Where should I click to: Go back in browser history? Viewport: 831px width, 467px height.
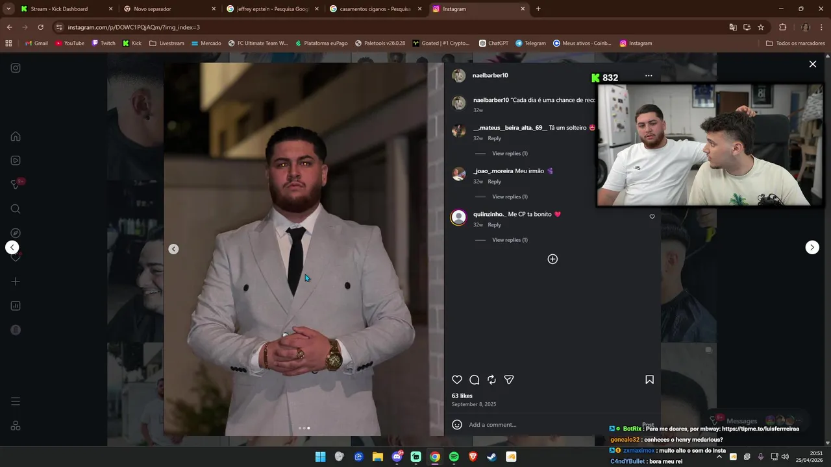click(9, 27)
